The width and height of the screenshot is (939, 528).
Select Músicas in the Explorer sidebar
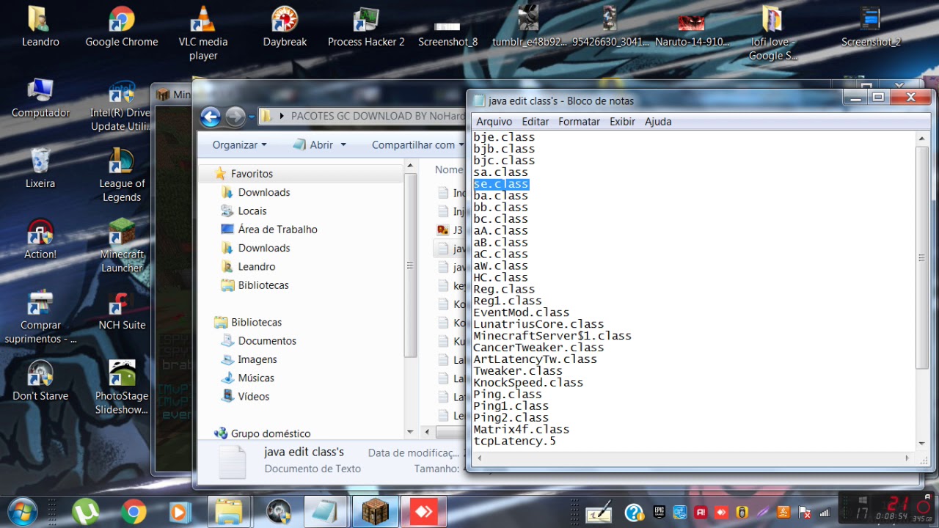[256, 378]
